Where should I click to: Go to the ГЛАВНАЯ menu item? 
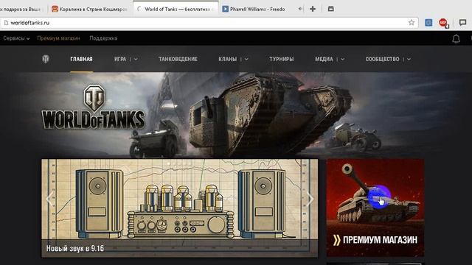pos(81,59)
